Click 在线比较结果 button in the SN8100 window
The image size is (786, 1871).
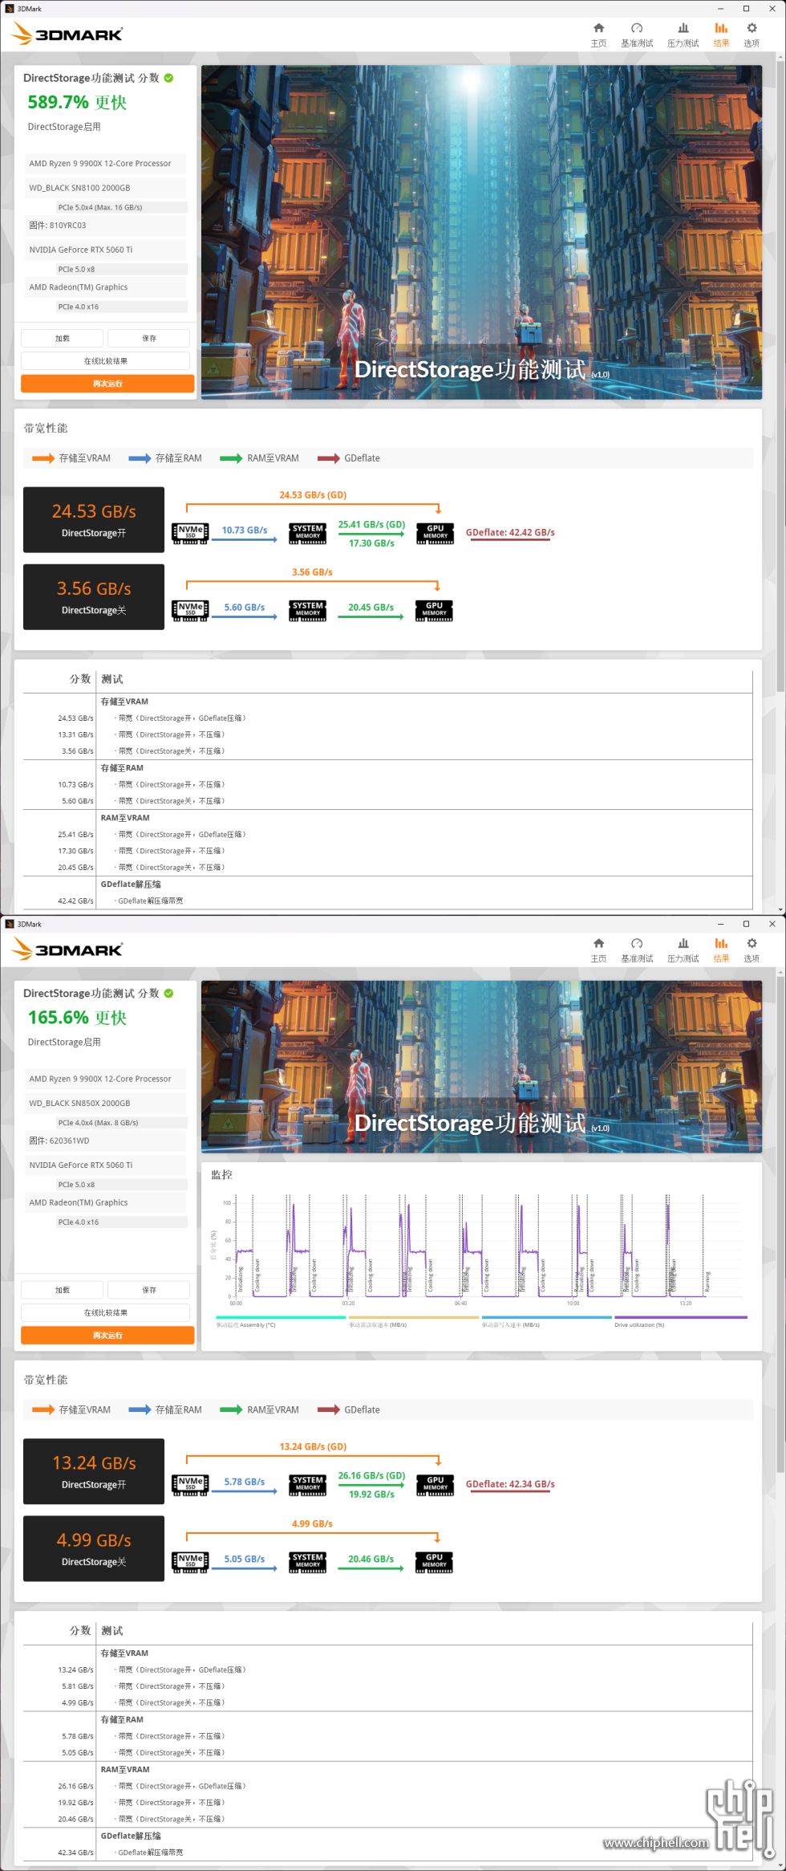click(x=106, y=361)
